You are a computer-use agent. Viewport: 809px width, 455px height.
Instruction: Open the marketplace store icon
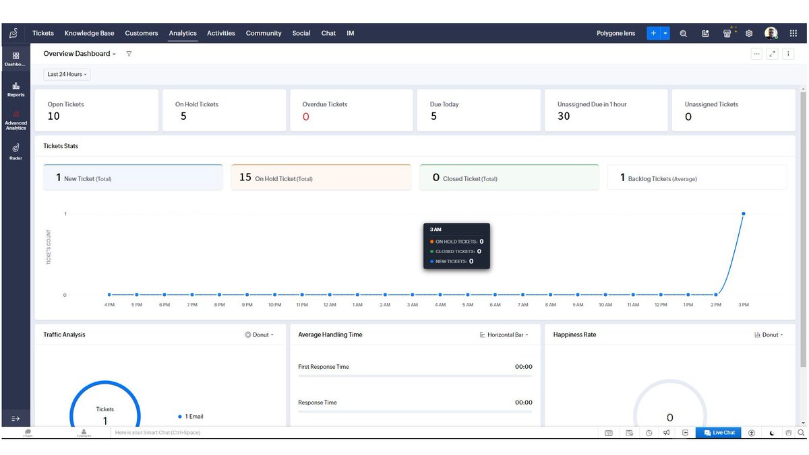pos(727,34)
